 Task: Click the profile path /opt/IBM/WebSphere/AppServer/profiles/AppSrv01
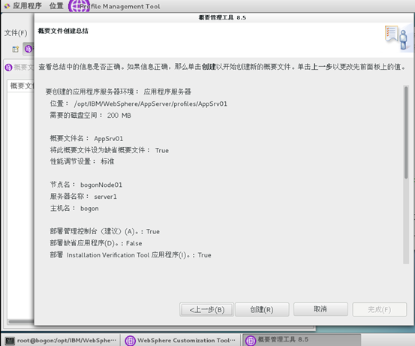[x=151, y=104]
